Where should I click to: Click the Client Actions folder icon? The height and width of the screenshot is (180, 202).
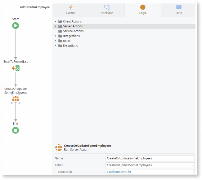(x=60, y=21)
